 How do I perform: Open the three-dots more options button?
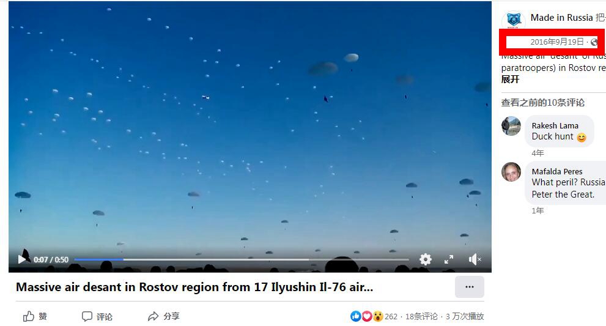[x=469, y=287]
